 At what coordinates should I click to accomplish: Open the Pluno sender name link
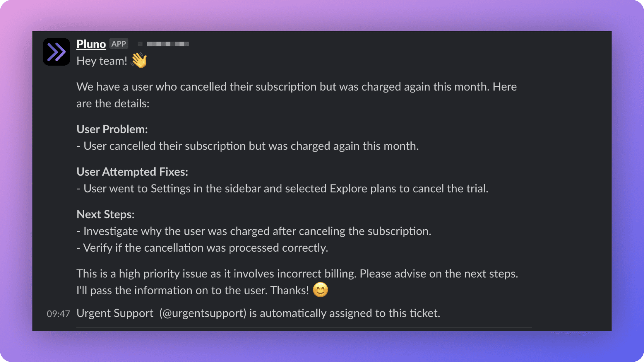pyautogui.click(x=91, y=44)
